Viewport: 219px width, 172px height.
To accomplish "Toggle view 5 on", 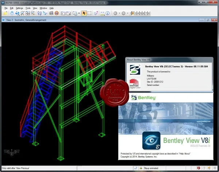I will [141, 13].
